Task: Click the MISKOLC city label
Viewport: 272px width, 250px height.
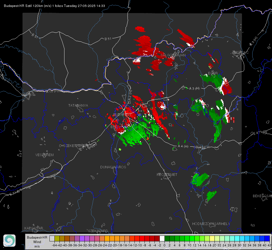Action: tap(241, 52)
